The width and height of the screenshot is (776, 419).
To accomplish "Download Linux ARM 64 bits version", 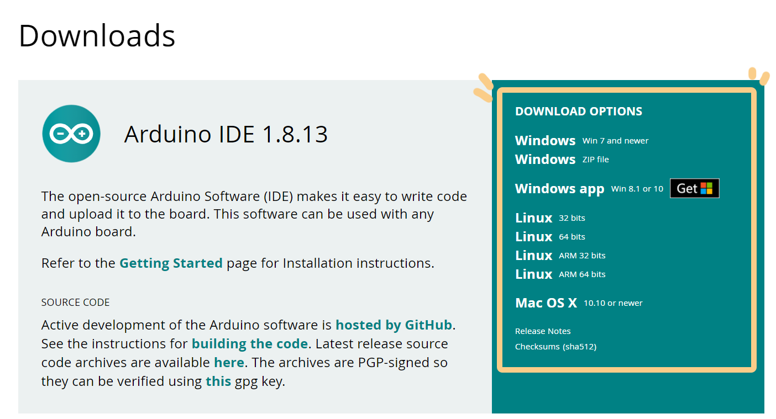I will tap(560, 274).
